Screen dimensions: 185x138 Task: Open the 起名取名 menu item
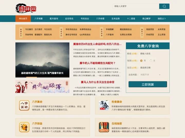(69, 19)
